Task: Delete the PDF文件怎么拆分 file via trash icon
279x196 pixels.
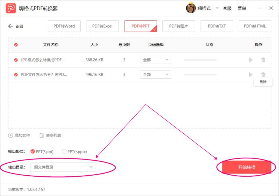Action: click(x=263, y=75)
